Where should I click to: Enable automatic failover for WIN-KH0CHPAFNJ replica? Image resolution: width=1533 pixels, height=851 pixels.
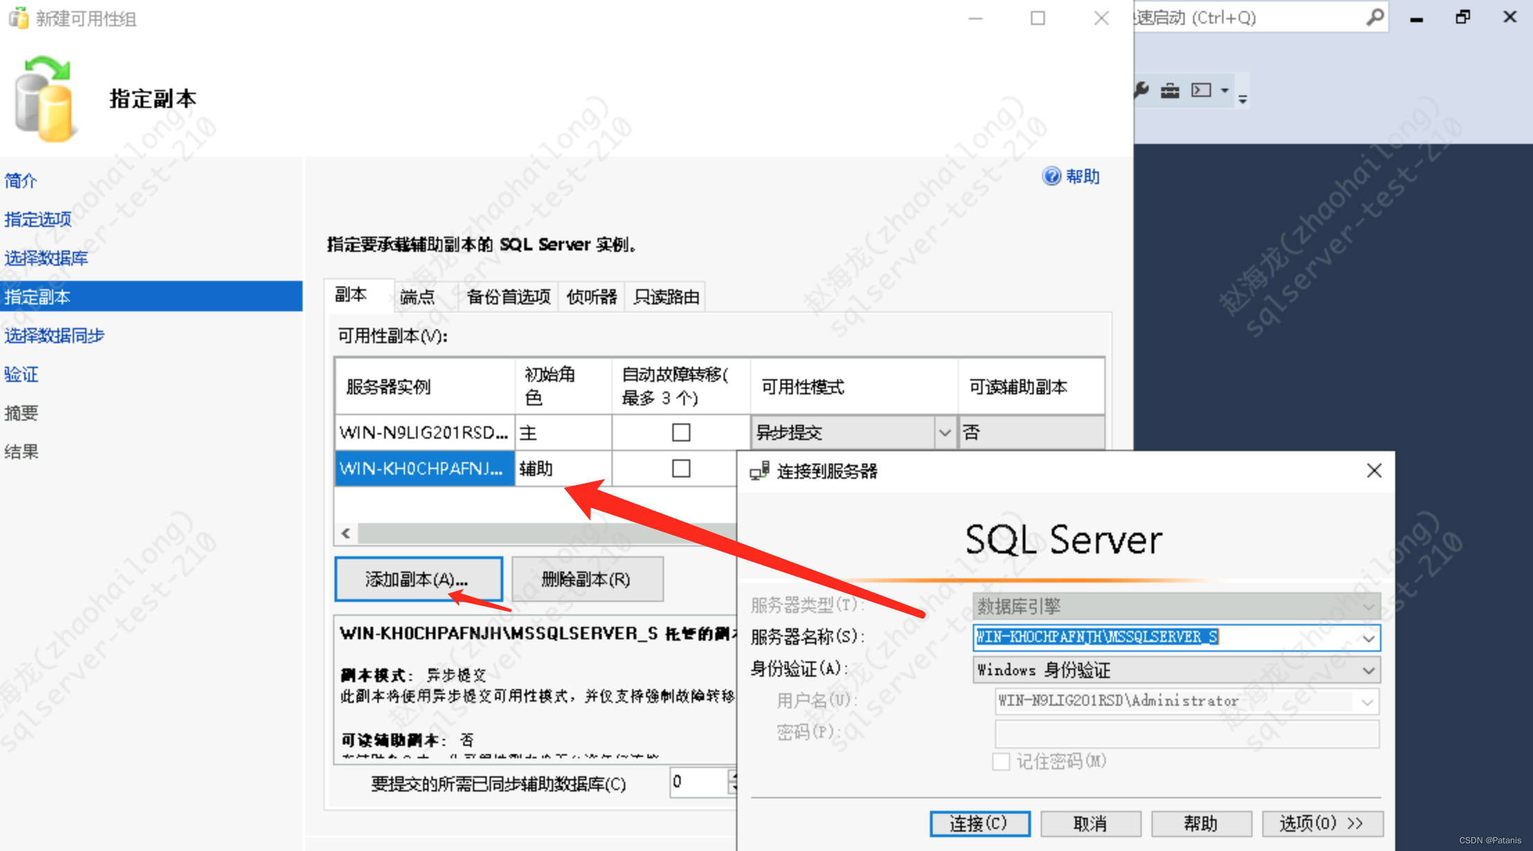681,468
